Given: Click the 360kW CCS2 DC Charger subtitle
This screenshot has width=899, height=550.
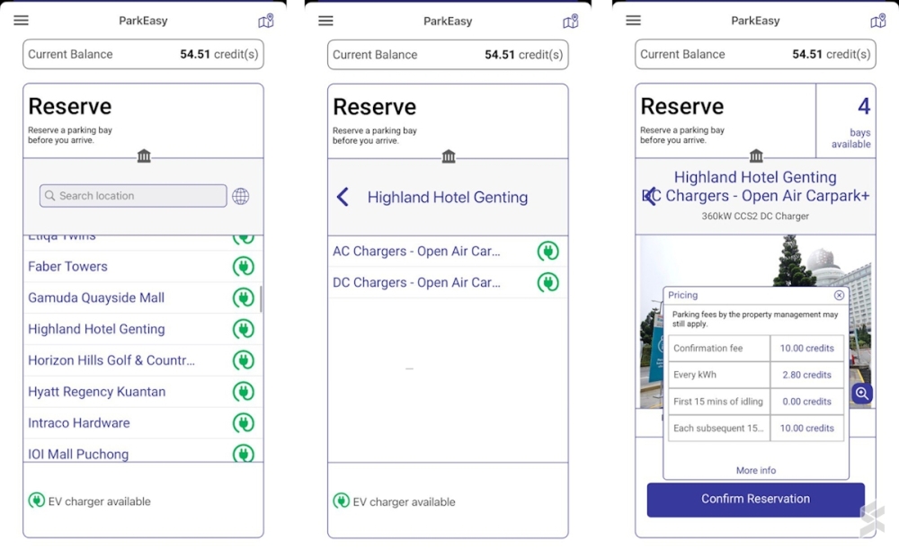Looking at the screenshot, I should coord(755,217).
